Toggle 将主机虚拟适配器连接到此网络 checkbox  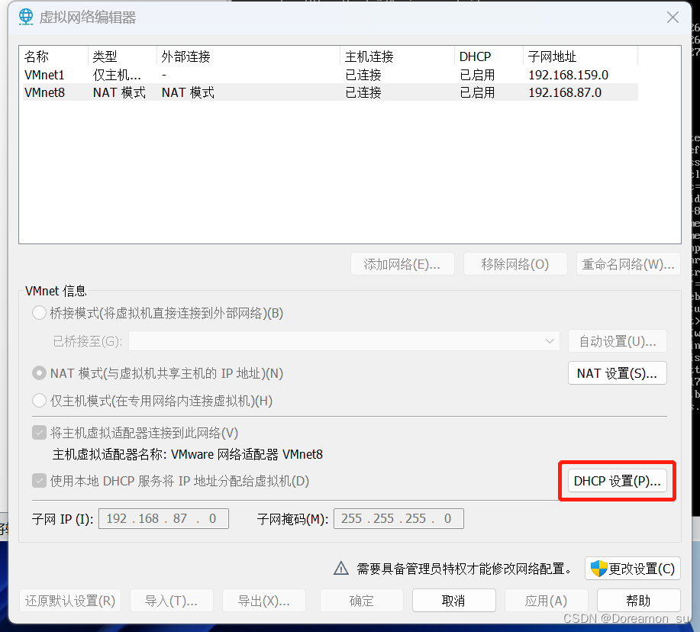coord(39,433)
